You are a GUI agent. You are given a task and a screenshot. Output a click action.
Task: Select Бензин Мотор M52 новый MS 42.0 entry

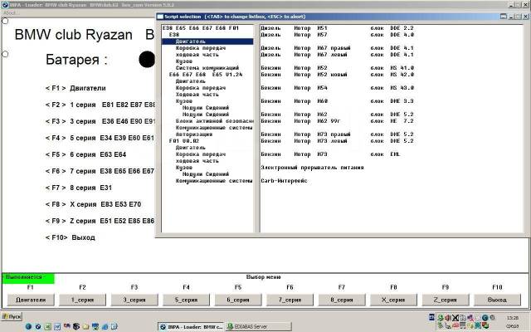pos(337,75)
